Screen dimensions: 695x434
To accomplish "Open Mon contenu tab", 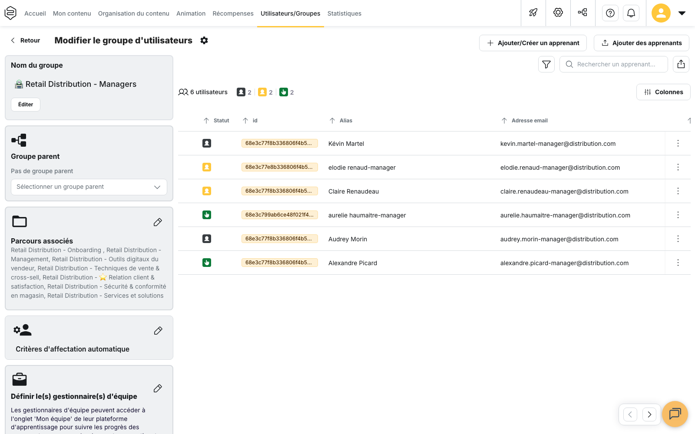I will click(72, 13).
